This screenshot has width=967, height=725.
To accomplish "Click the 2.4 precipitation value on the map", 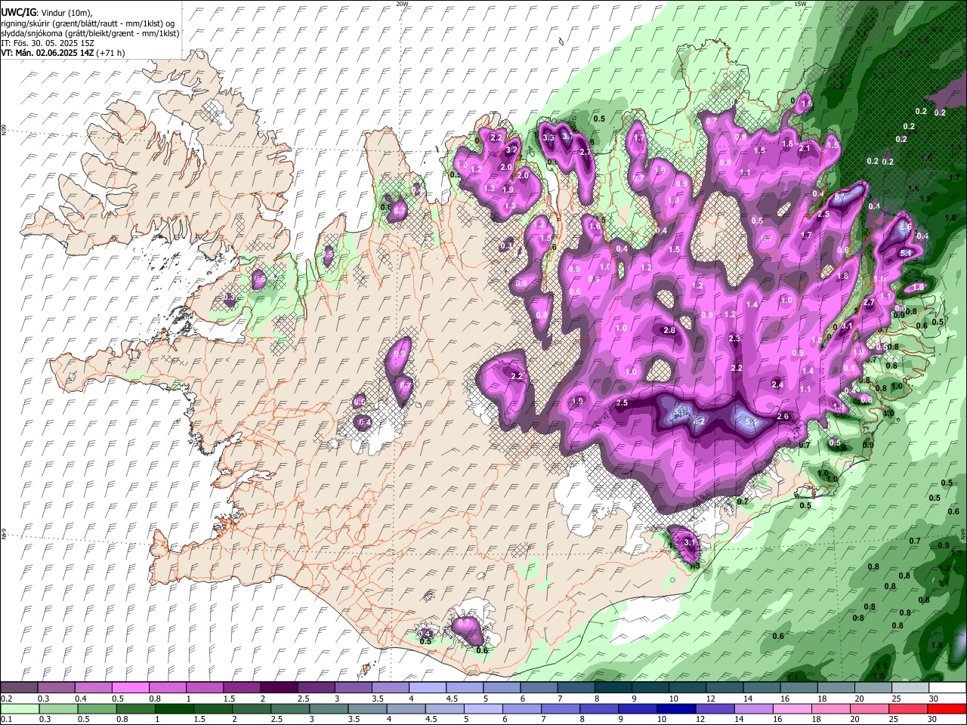I will tap(777, 384).
